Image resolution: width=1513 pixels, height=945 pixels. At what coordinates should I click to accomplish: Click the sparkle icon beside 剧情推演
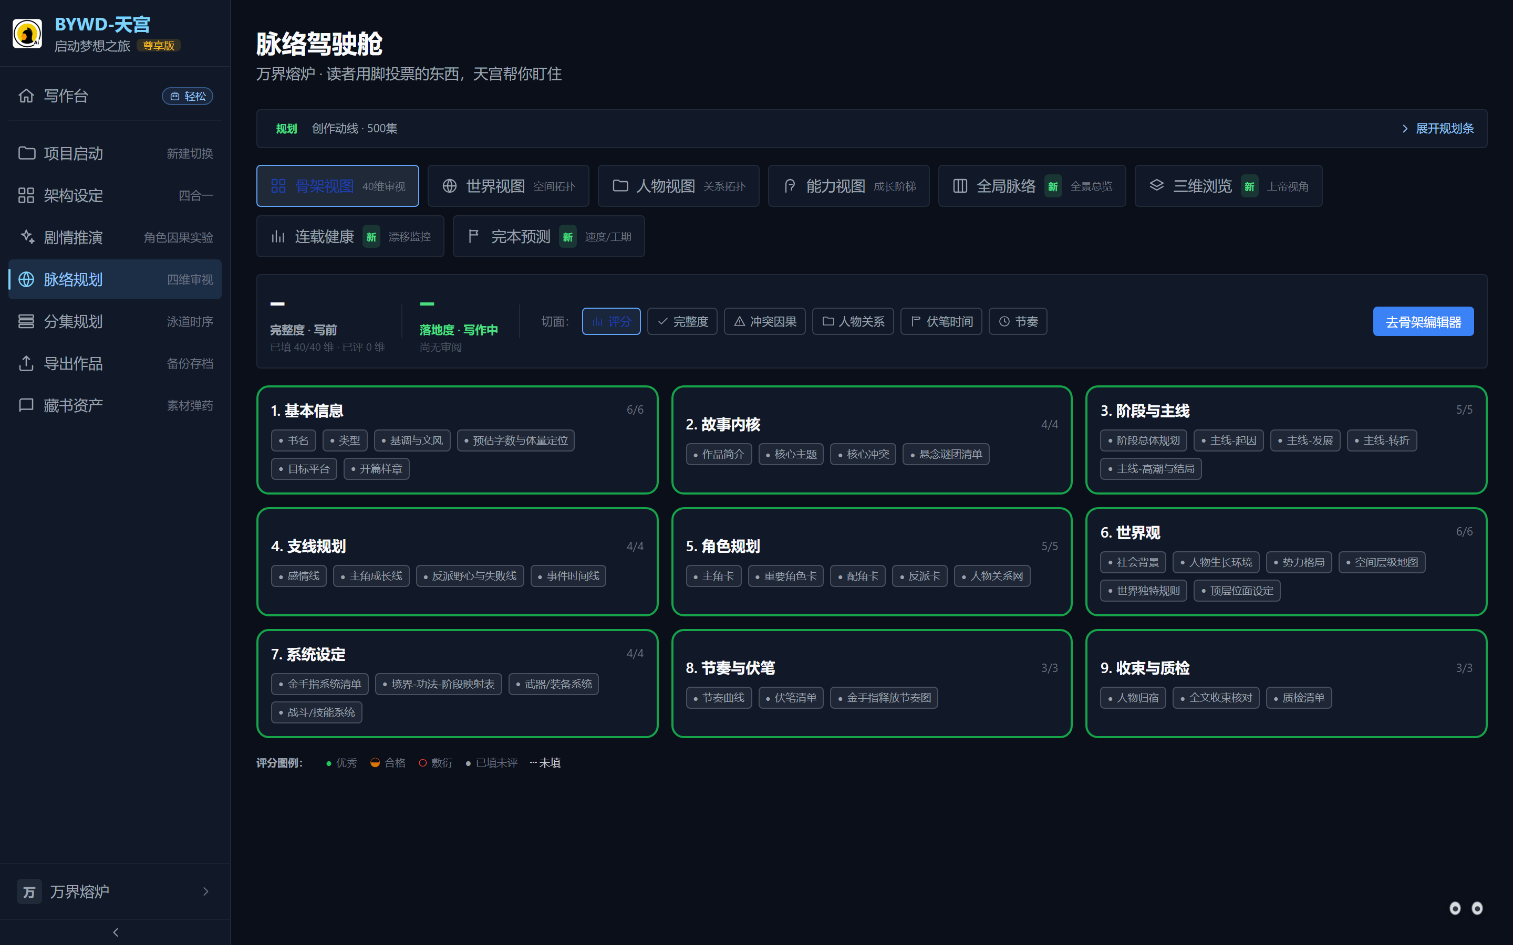click(x=26, y=237)
